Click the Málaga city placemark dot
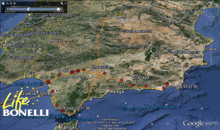Image resolution: width=220 pixels, height=130 pixels. 109,89
